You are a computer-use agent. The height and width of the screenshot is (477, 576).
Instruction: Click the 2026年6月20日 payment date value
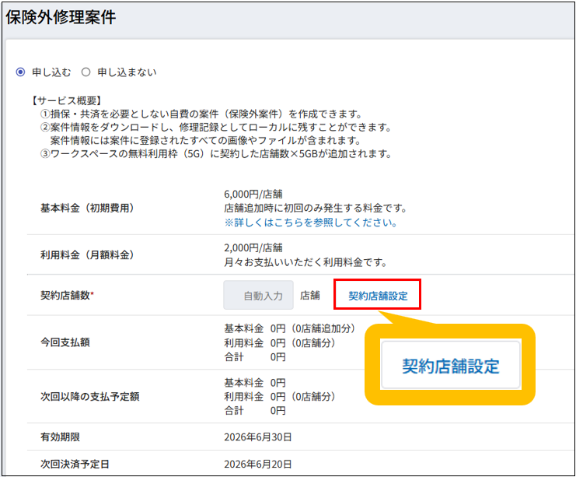(258, 465)
